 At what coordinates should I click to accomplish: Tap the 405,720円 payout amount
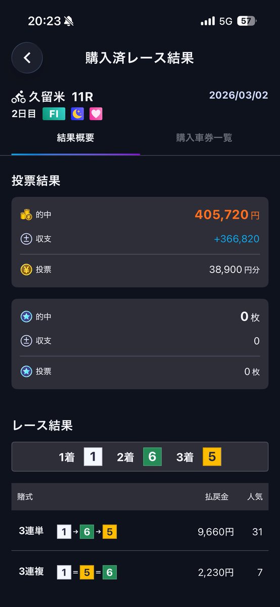pyautogui.click(x=227, y=214)
